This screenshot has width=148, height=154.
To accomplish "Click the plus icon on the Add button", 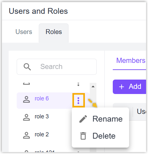I will tap(122, 87).
